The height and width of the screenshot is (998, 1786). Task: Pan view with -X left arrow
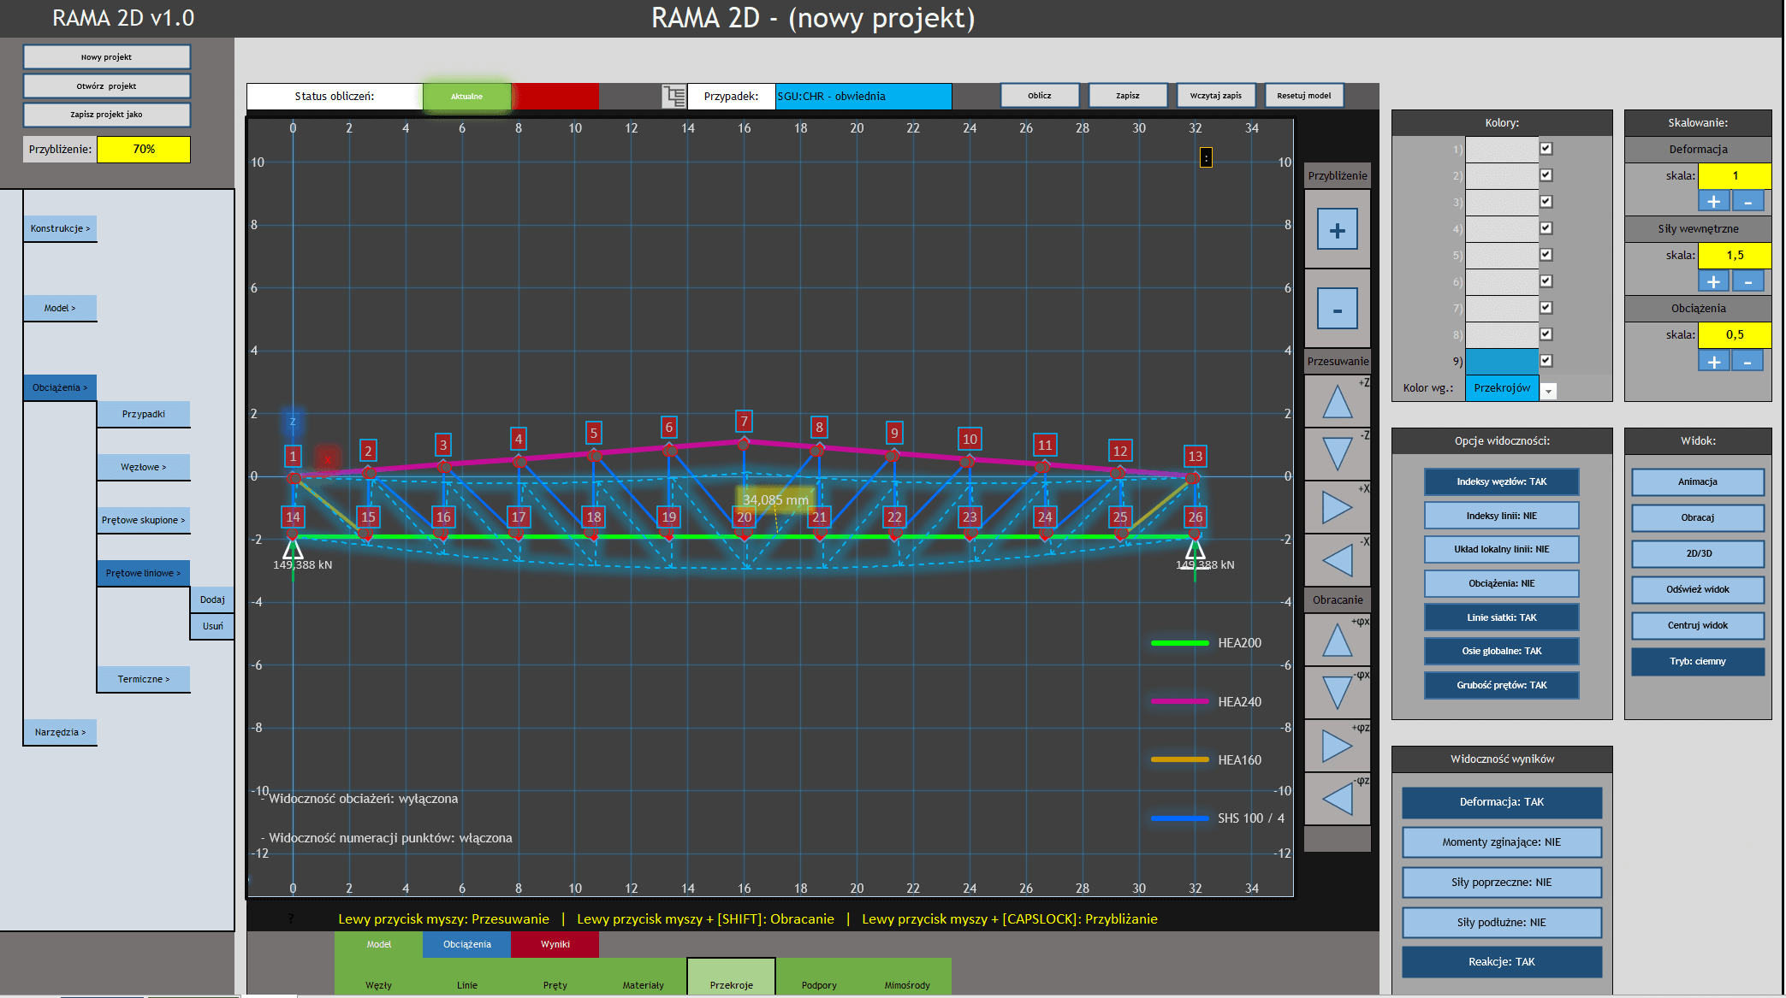(x=1337, y=560)
